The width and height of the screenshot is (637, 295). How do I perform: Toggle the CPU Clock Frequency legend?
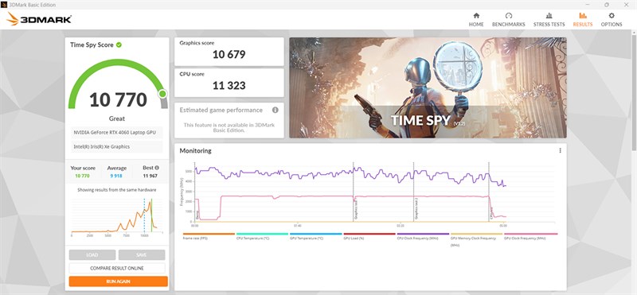(423, 236)
